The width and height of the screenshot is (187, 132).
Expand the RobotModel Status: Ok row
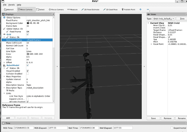(x=4, y=68)
